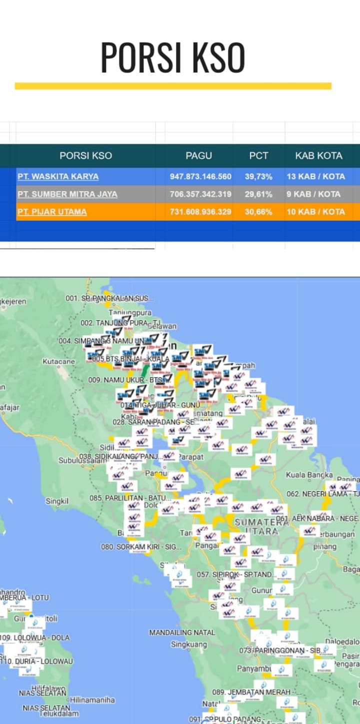Viewport: 360px width, 724px height.
Task: Click map label 085. PARLILITAN - BATU...
Action: coord(131,498)
